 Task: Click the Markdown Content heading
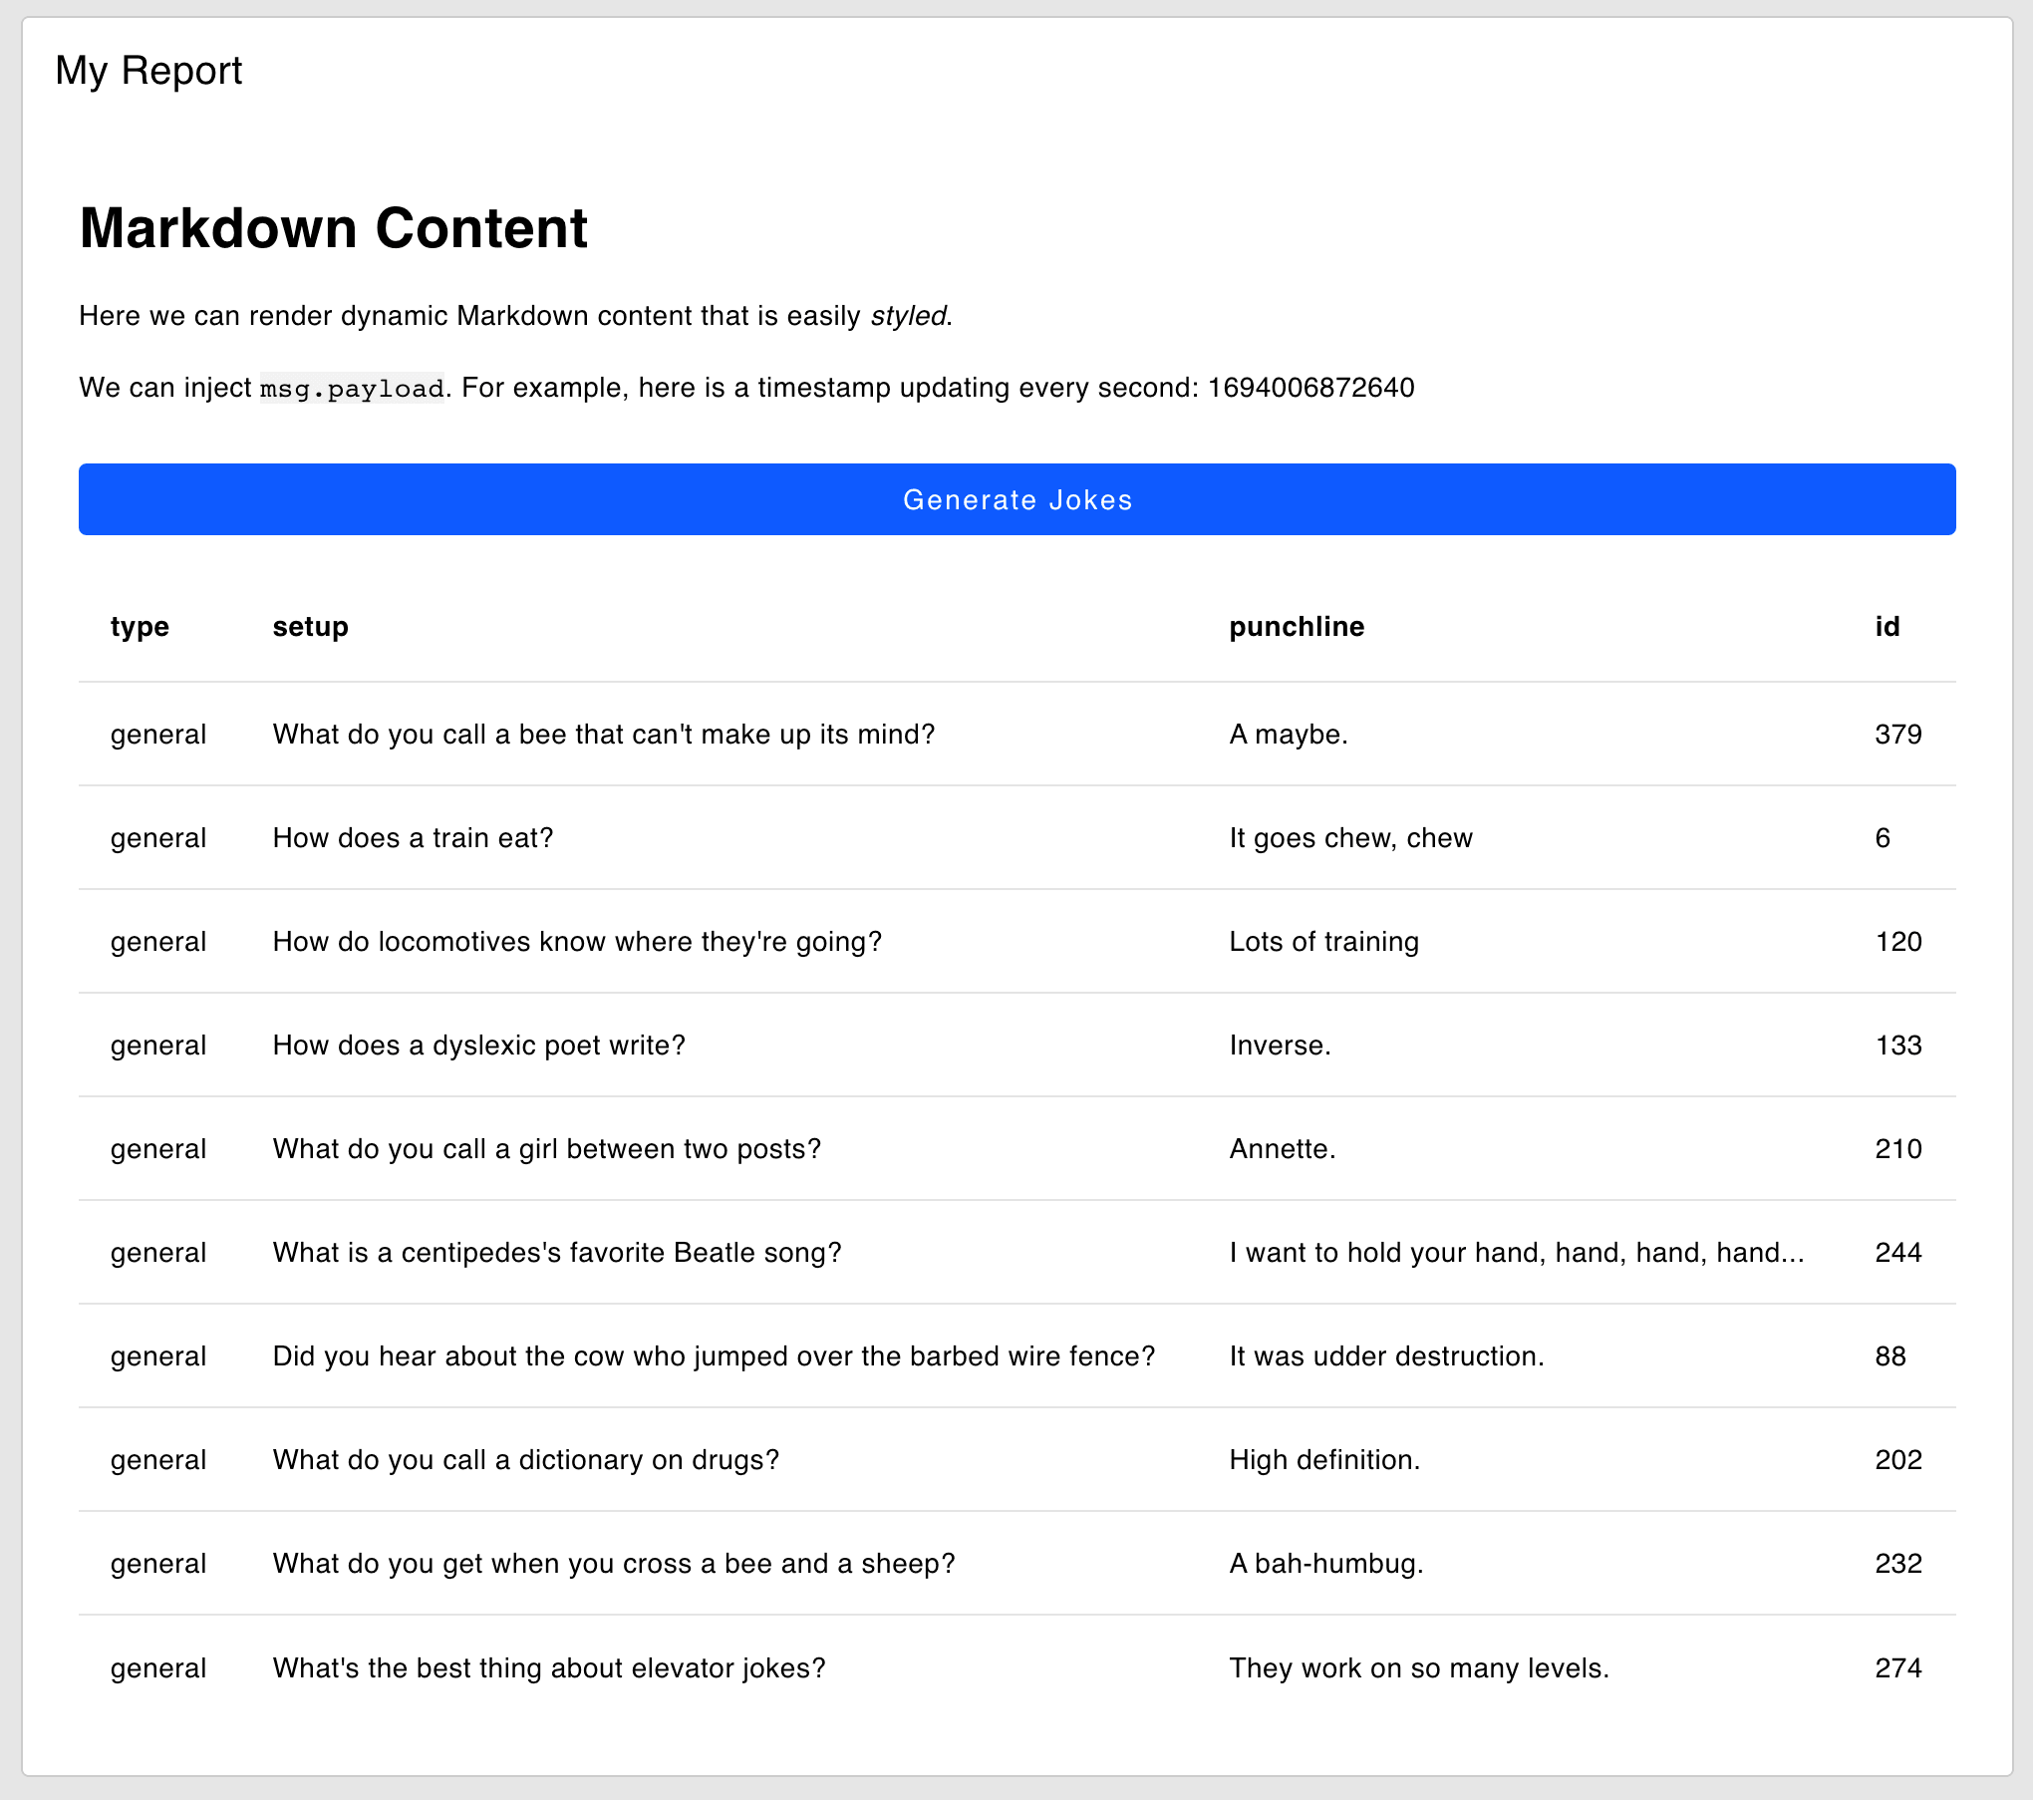tap(333, 228)
